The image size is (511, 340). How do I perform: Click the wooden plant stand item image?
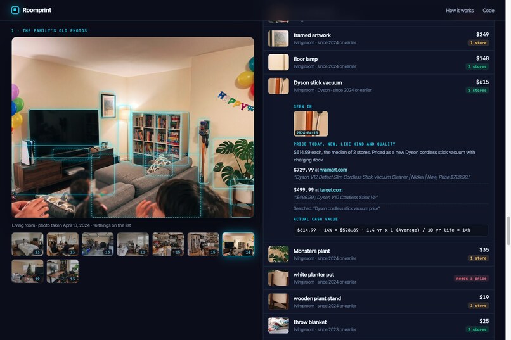pos(278,301)
